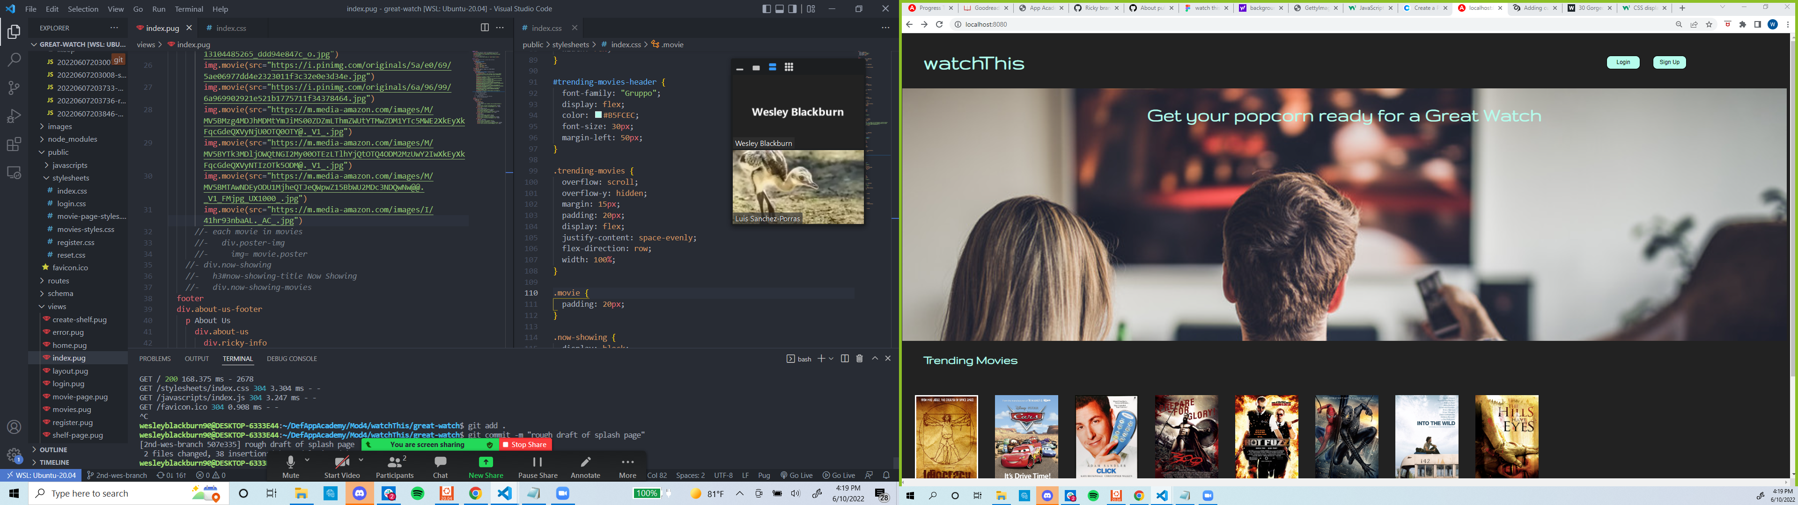Expand the images folder in Explorer
This screenshot has width=1798, height=505.
coord(60,126)
